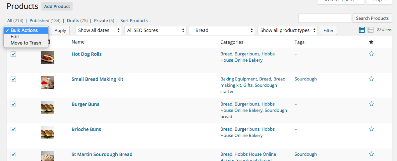Viewport: 397px width, 161px height.
Task: Open the All SEO Scores dropdown
Action: (156, 30)
